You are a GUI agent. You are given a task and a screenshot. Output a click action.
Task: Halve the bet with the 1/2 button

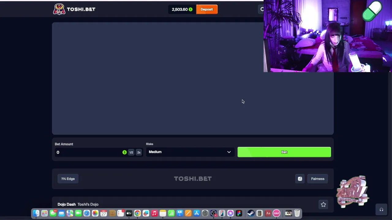click(x=131, y=152)
